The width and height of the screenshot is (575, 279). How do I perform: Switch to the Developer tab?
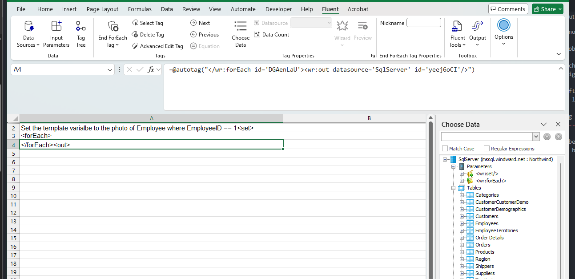click(278, 9)
